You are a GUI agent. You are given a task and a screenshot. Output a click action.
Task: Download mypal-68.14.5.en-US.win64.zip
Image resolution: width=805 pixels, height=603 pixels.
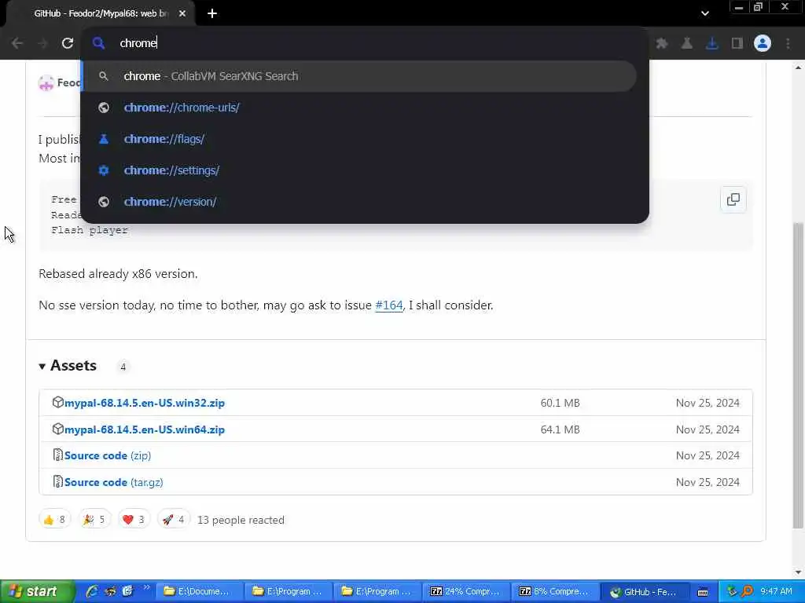point(145,429)
